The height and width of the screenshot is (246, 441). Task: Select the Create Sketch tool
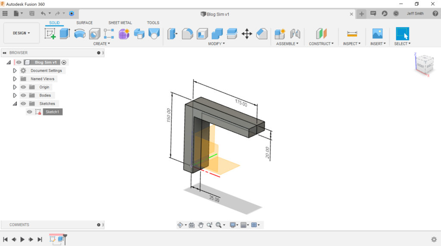(x=50, y=33)
